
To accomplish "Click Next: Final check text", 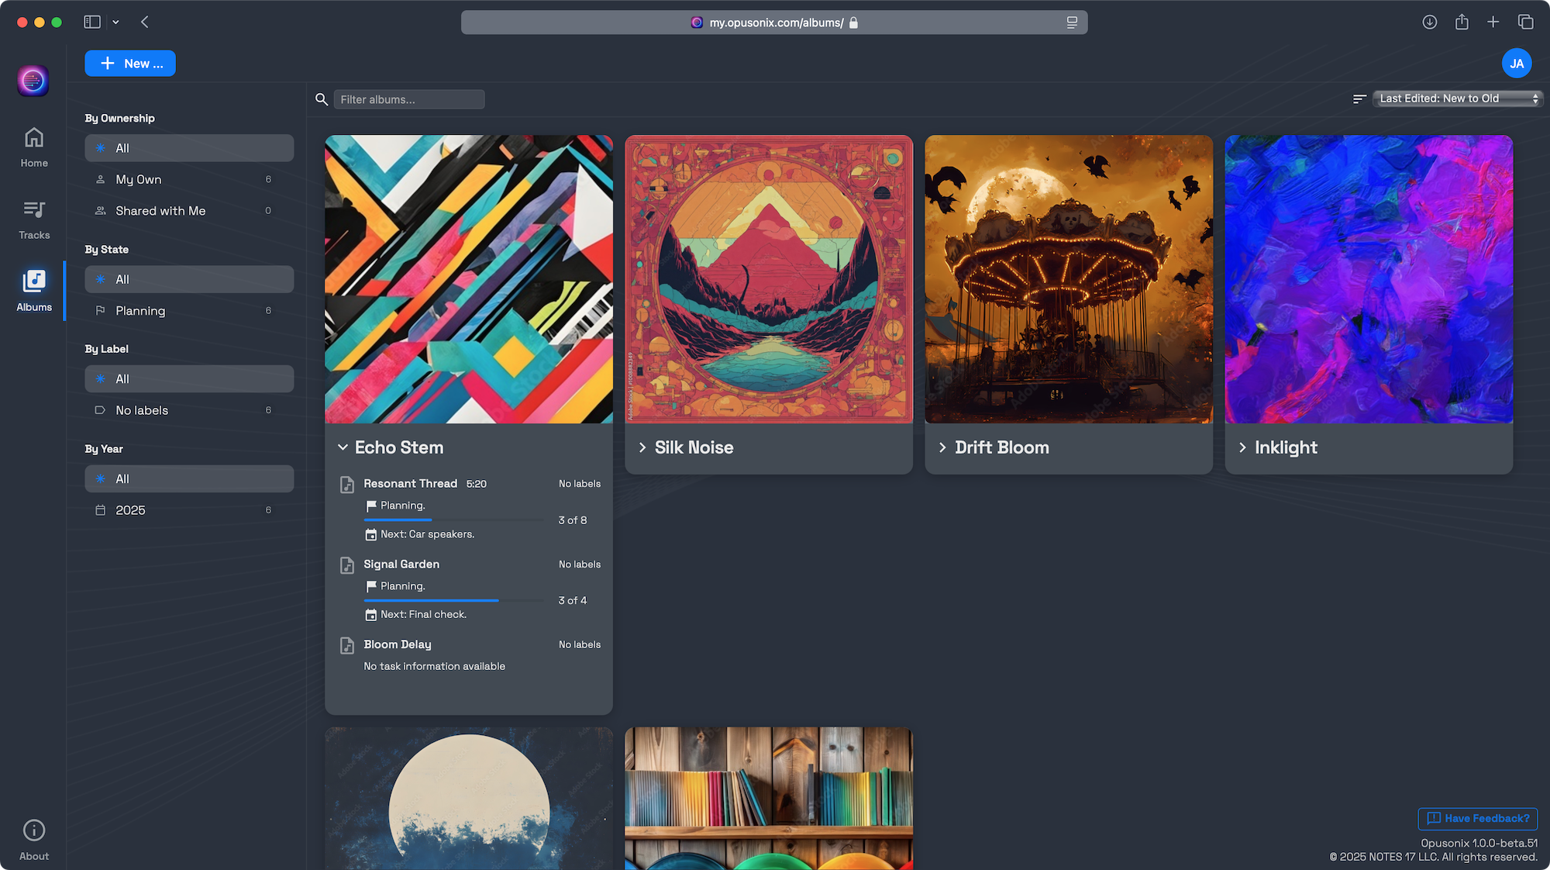I will pos(424,614).
